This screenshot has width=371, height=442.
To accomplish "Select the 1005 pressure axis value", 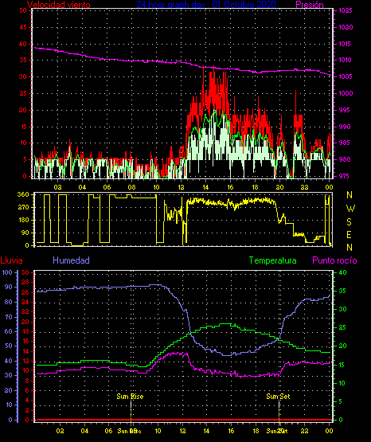I will 346,76.
